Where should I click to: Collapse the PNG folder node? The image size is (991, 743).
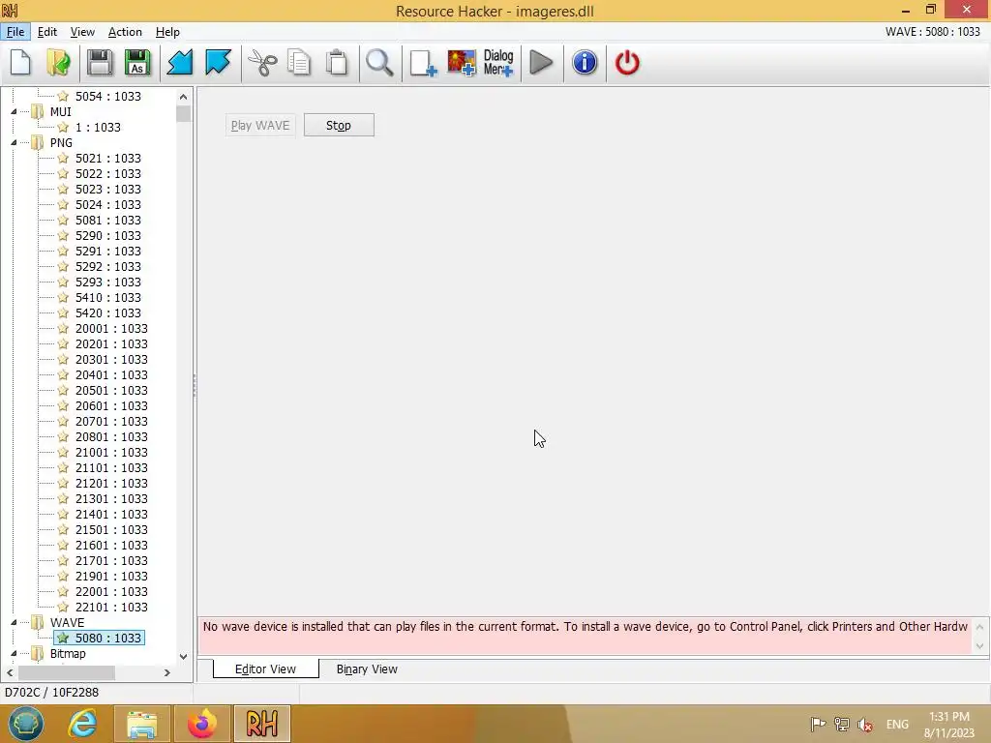click(14, 143)
